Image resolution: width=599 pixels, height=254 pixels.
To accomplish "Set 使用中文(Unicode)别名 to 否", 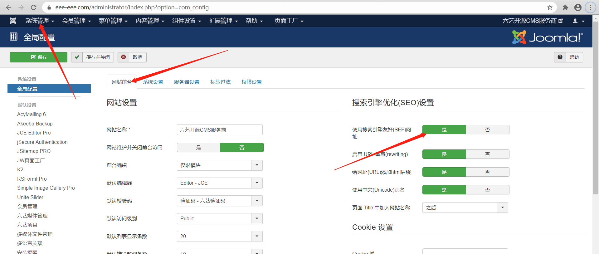I will (488, 190).
